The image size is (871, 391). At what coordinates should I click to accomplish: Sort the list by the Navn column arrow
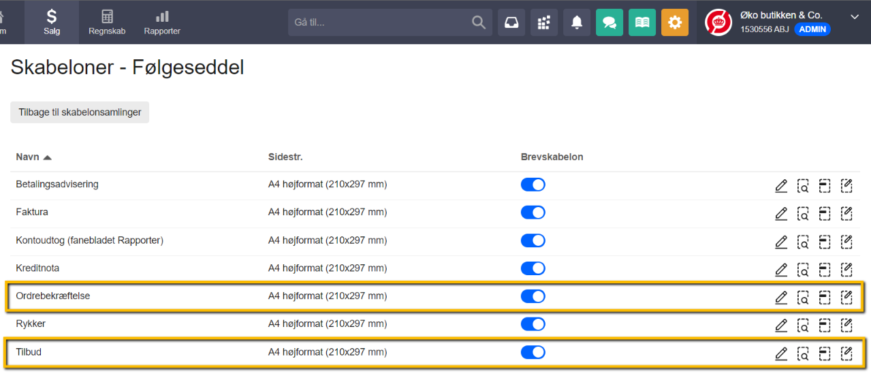coord(47,157)
